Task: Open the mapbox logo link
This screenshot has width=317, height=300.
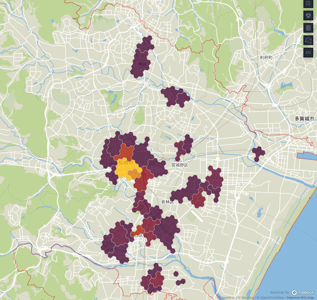Action: 302,292
